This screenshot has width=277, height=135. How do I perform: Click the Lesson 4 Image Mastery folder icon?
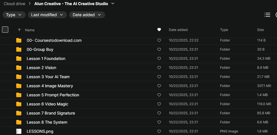pos(19,86)
